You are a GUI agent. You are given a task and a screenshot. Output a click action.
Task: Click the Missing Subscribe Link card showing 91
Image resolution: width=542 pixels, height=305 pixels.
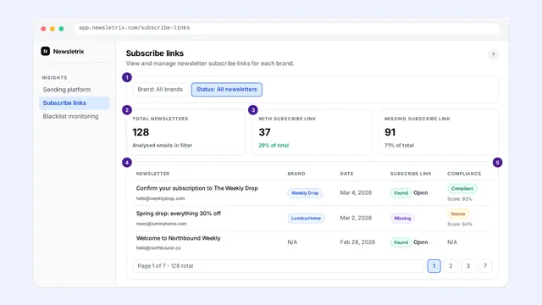pos(439,132)
